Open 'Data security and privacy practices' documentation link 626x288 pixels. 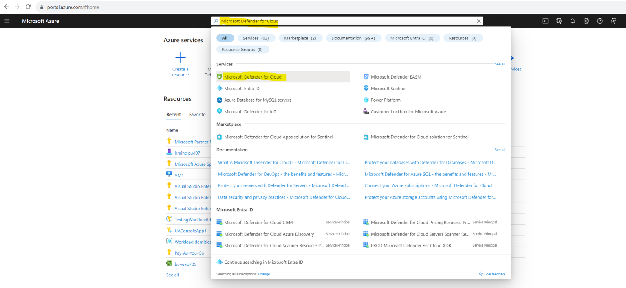(x=284, y=197)
